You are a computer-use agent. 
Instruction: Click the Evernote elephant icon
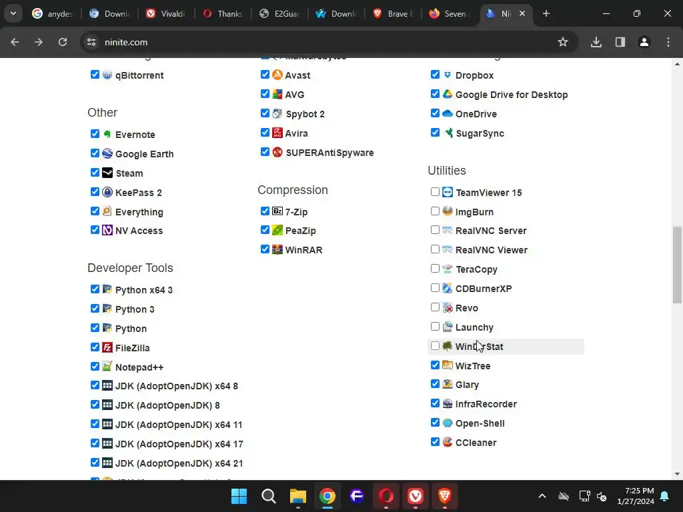[107, 134]
